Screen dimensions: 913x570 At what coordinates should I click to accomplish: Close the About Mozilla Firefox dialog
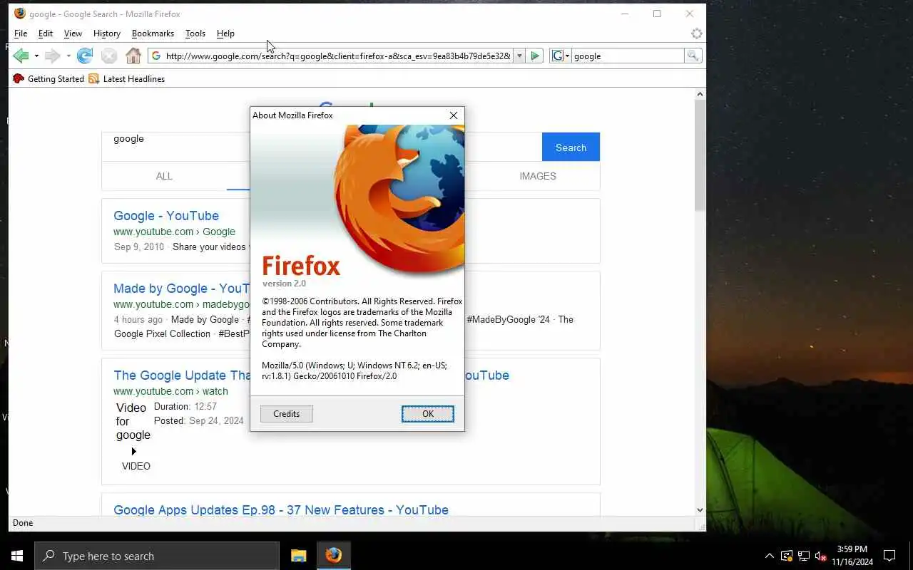pos(454,115)
